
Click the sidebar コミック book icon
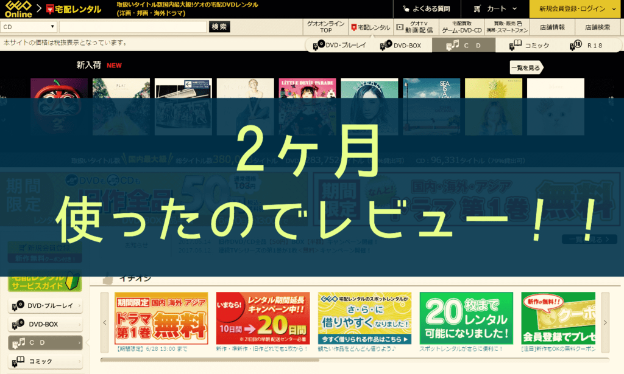(18, 361)
